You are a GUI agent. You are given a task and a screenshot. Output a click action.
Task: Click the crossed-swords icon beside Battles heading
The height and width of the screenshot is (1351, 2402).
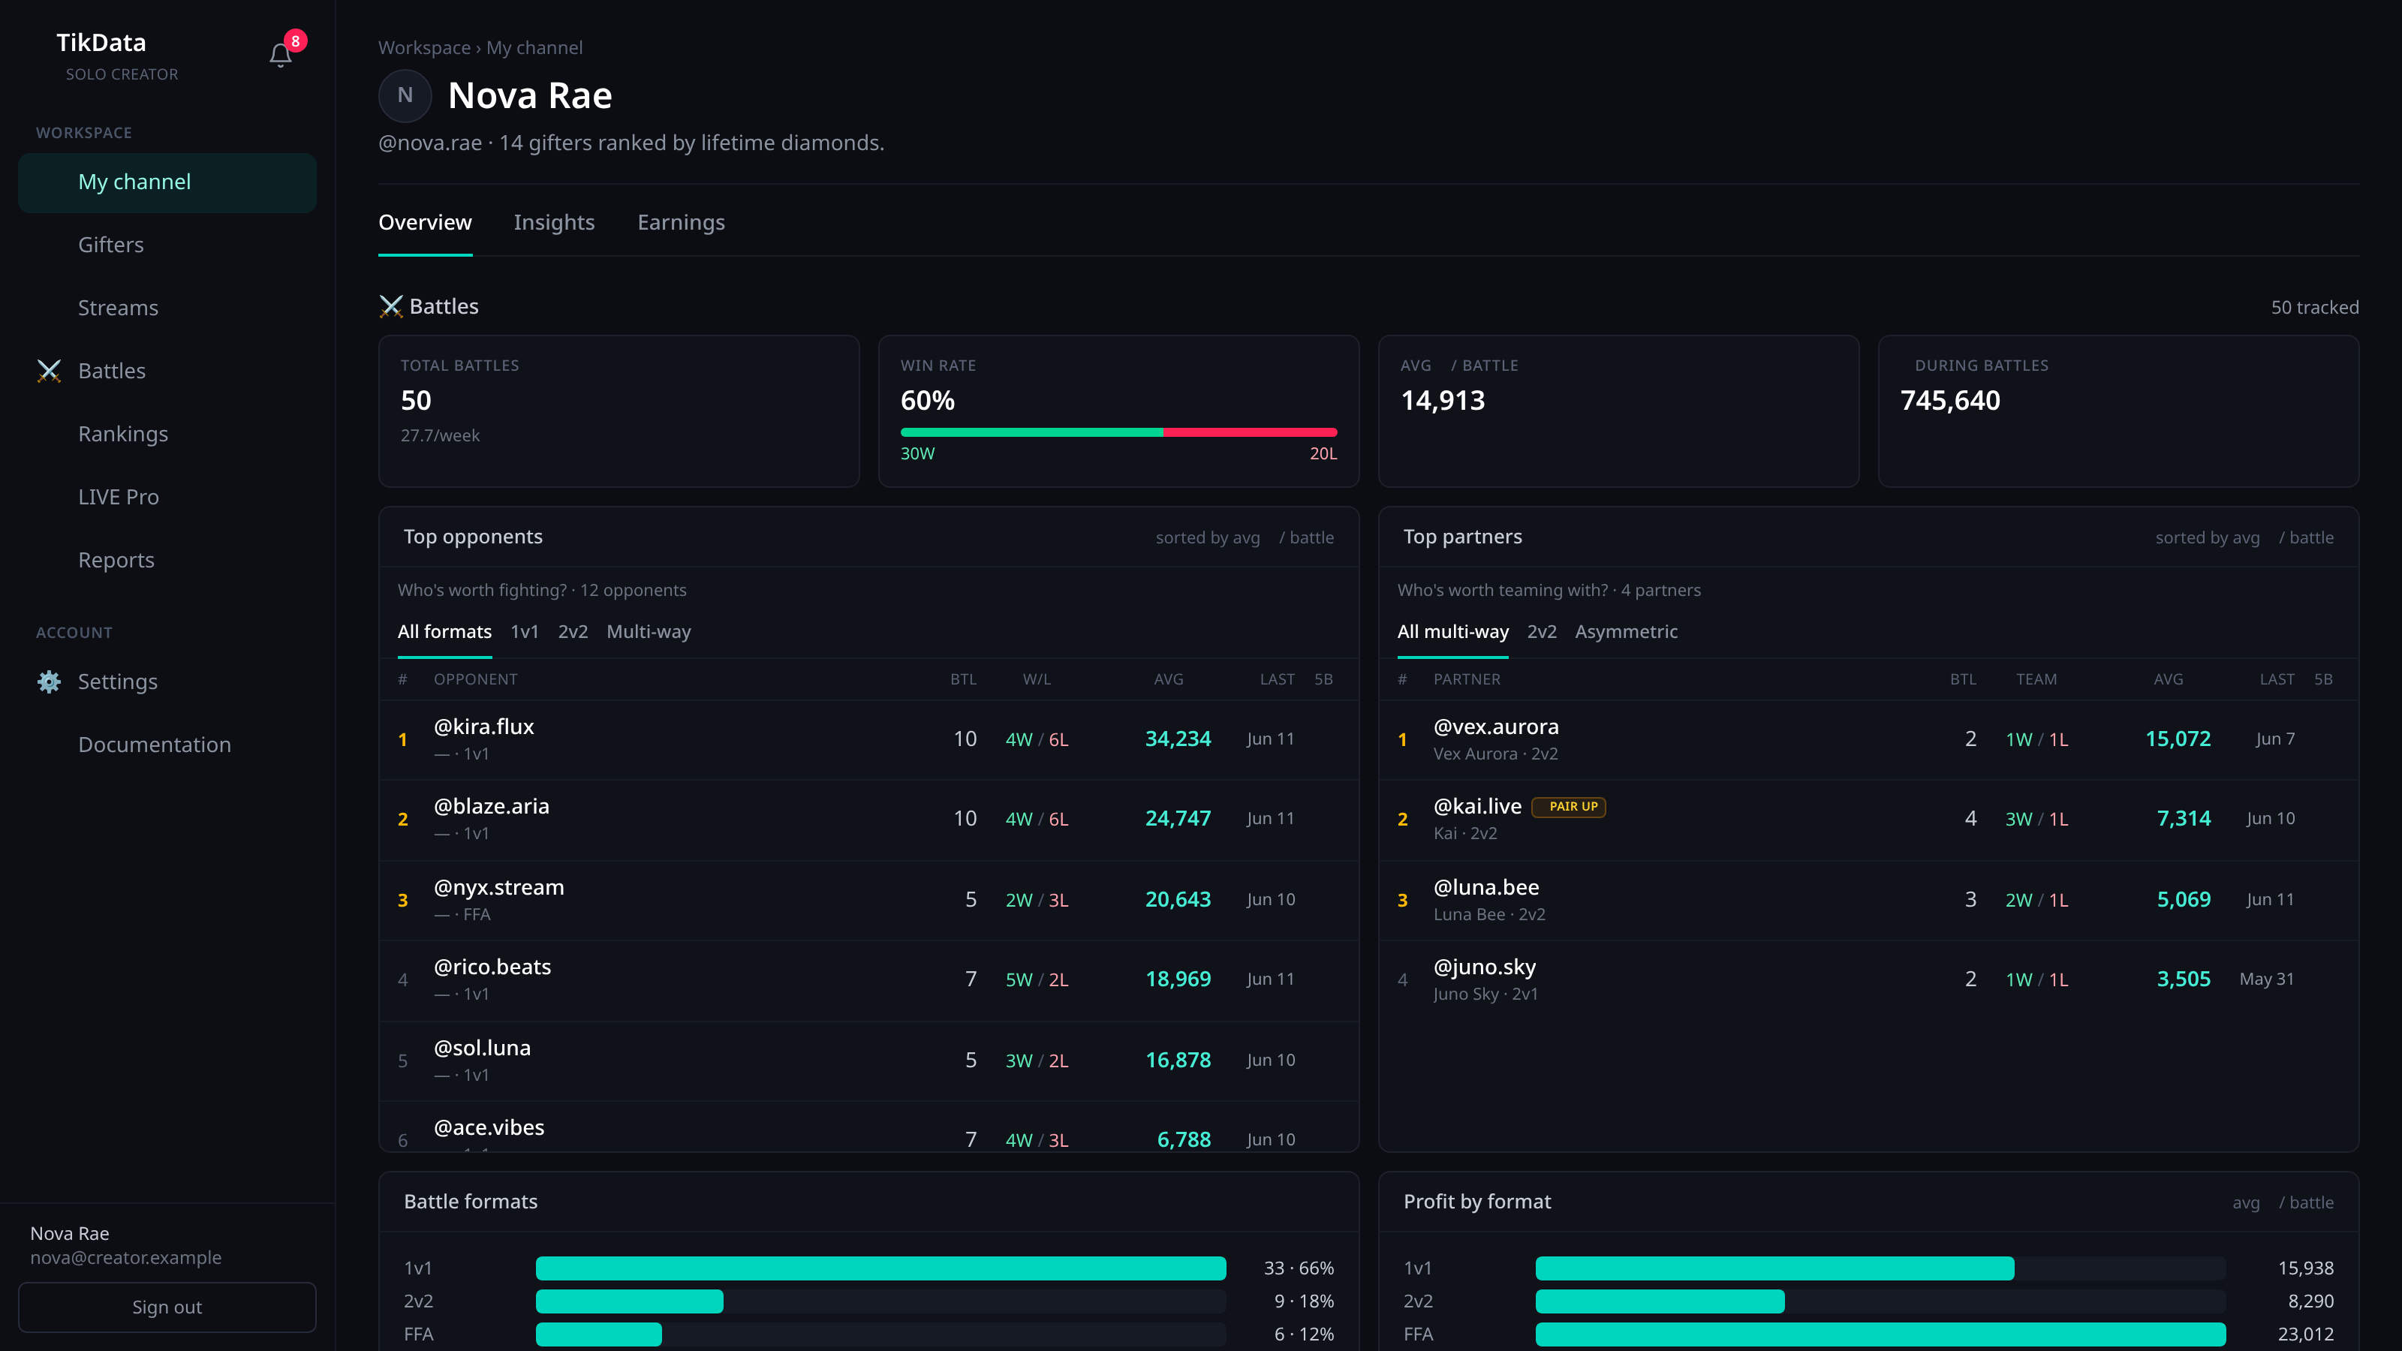390,307
